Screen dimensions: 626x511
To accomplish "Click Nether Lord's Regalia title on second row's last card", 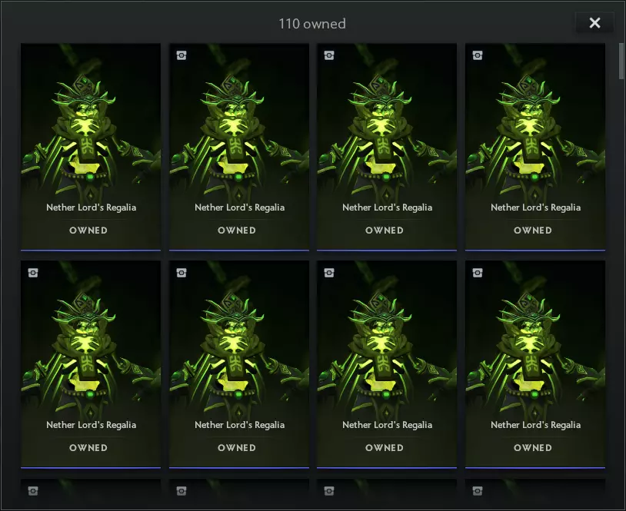I will (x=535, y=425).
